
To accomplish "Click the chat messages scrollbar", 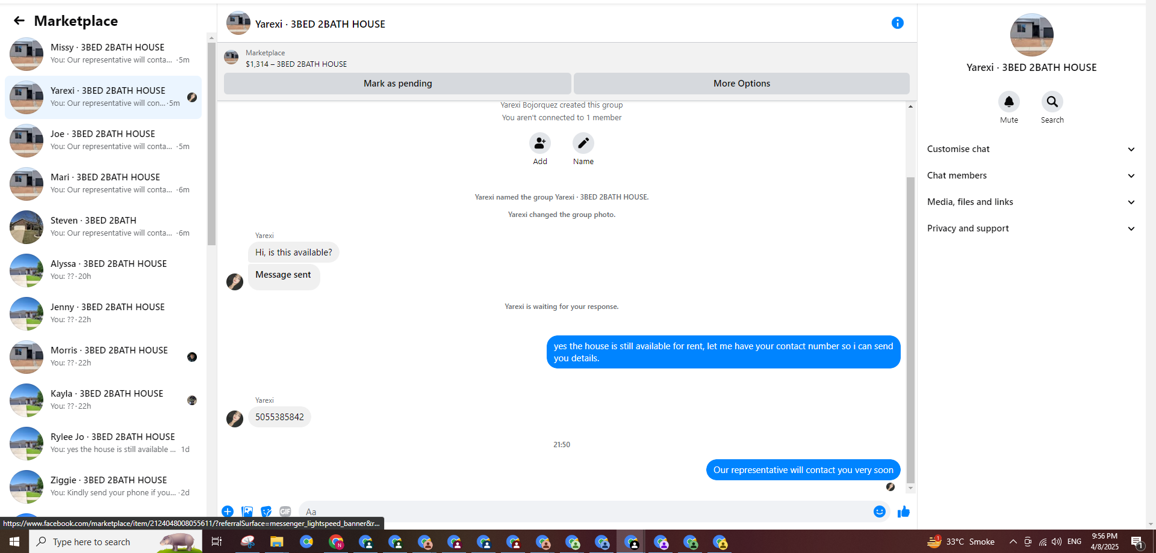I will (910, 331).
